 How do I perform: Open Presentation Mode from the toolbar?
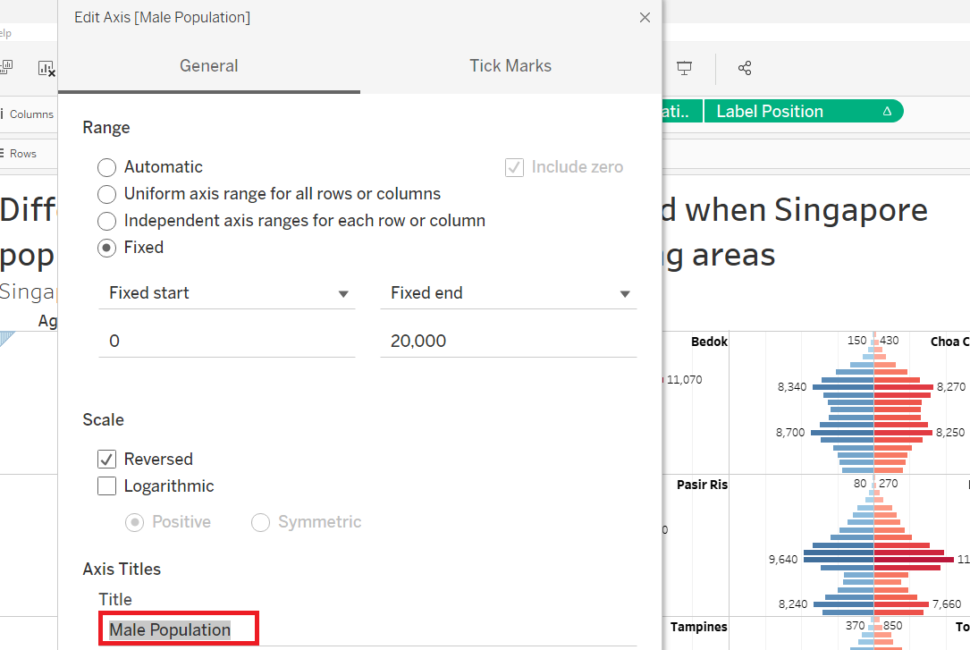point(685,68)
